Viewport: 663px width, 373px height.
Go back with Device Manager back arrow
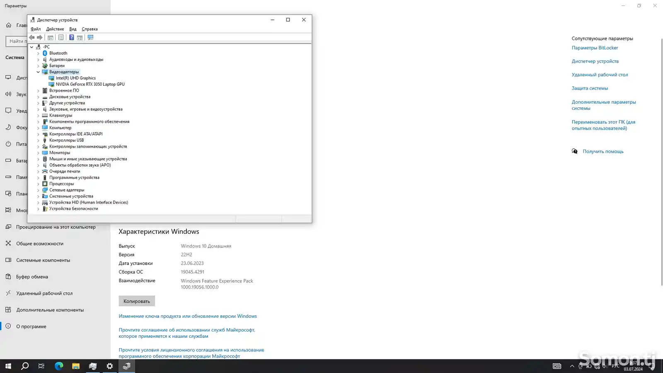tap(32, 37)
